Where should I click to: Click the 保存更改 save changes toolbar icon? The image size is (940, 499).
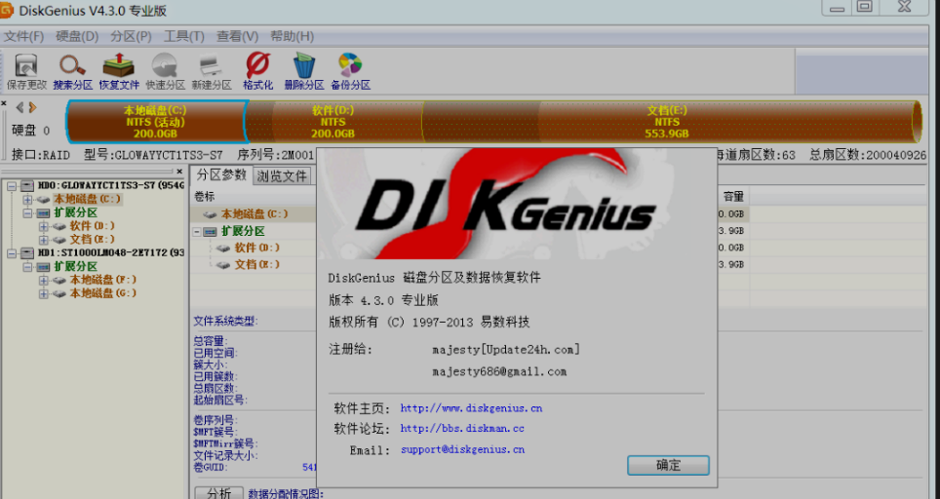(26, 72)
